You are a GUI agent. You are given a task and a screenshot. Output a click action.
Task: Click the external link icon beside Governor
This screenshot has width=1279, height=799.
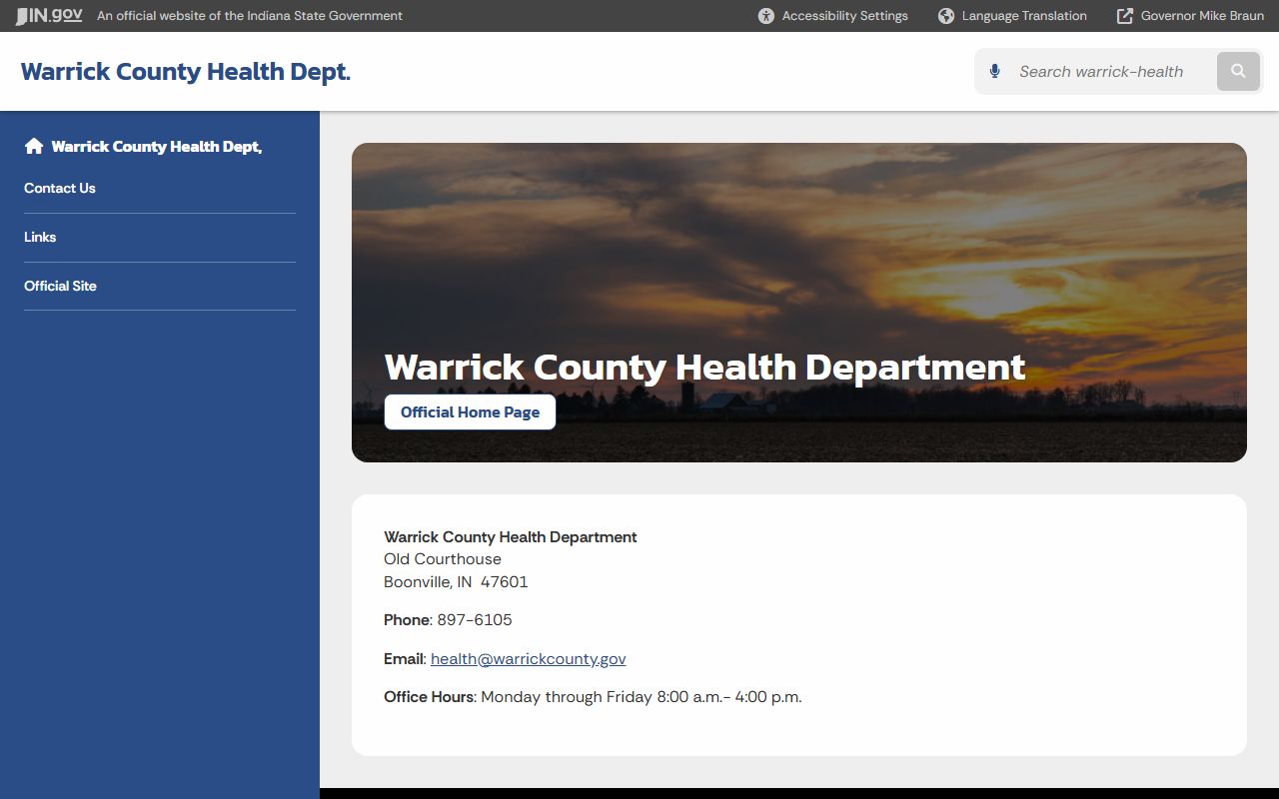coord(1125,16)
